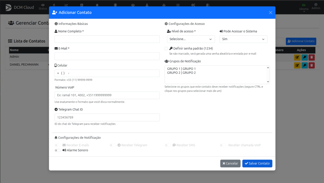
Task: Click the edit icon for Admin row
Action: tap(297, 57)
